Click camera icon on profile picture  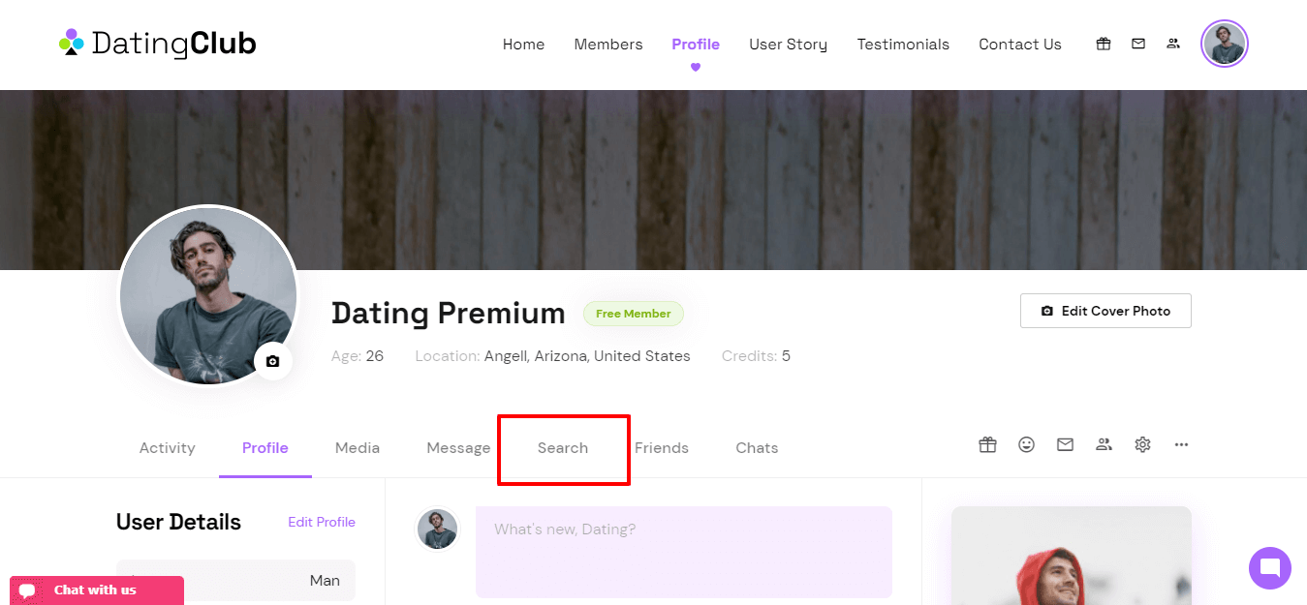pos(272,361)
